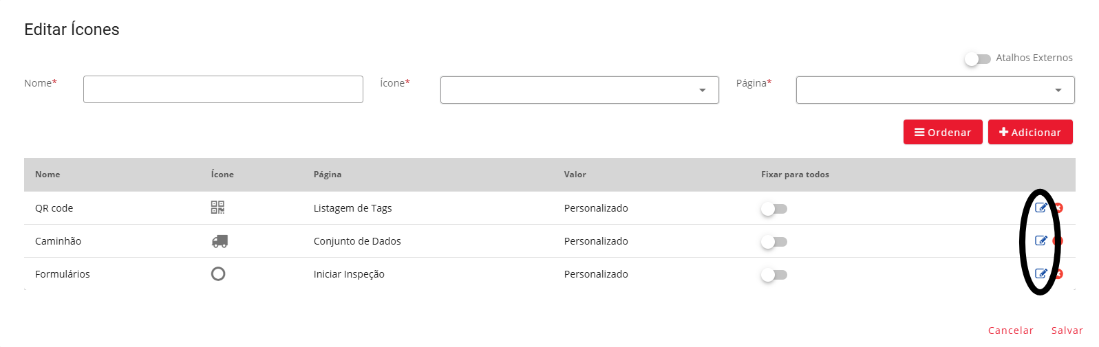Click the truck icon for Caminhão

[x=220, y=241]
